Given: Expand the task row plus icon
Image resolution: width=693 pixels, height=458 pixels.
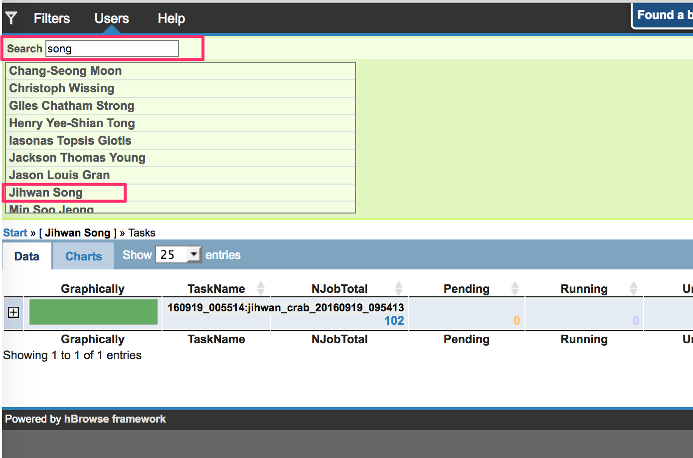Looking at the screenshot, I should (13, 312).
